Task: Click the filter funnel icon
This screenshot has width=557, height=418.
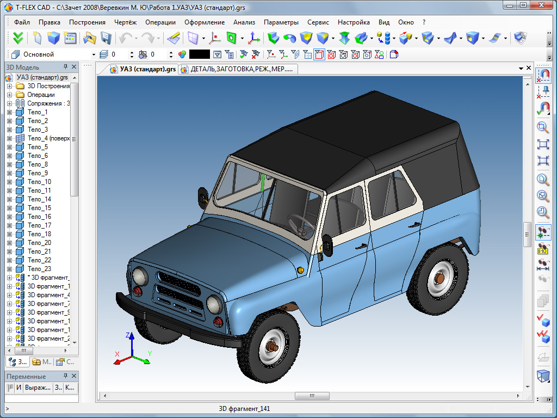Action: click(217, 55)
